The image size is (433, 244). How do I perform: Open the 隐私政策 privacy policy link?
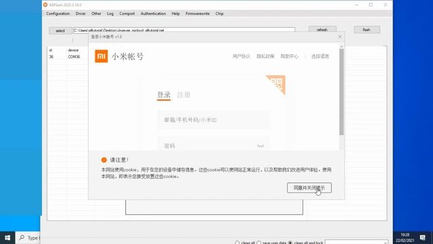tap(265, 56)
